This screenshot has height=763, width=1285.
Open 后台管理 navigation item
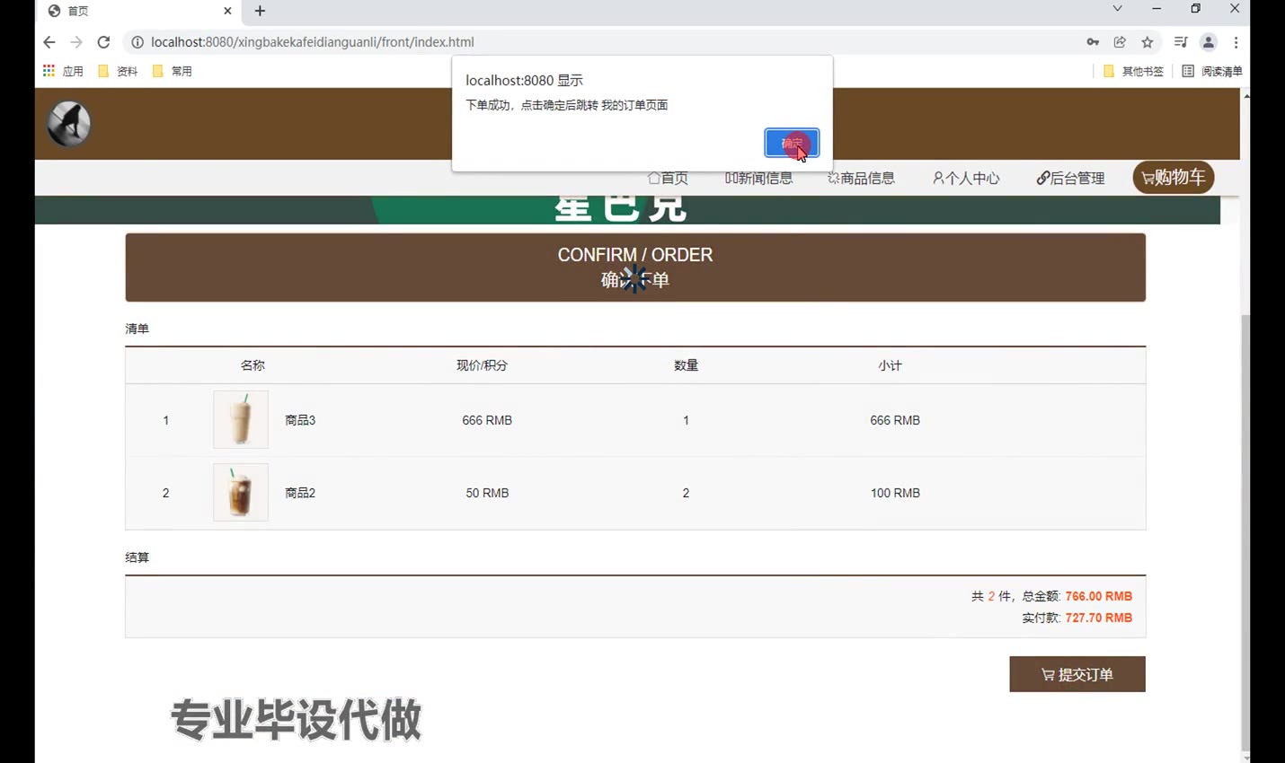(1070, 178)
